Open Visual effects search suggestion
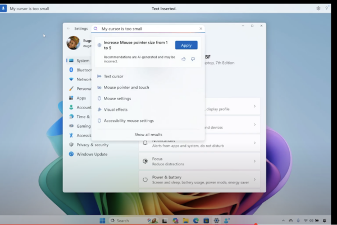 pyautogui.click(x=116, y=109)
